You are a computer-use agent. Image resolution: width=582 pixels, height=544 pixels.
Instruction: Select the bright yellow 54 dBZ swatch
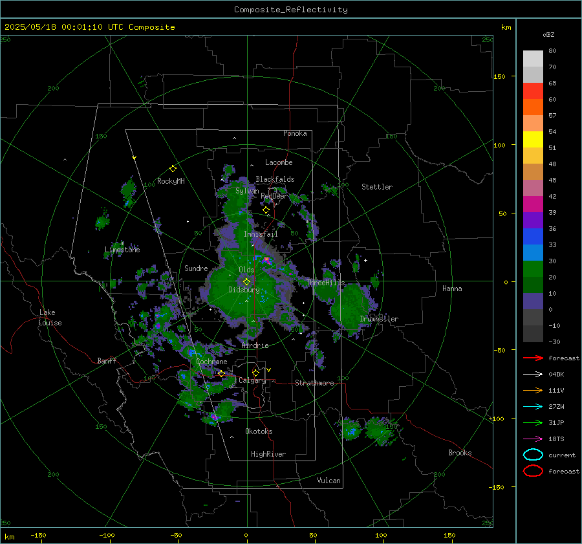click(x=533, y=140)
